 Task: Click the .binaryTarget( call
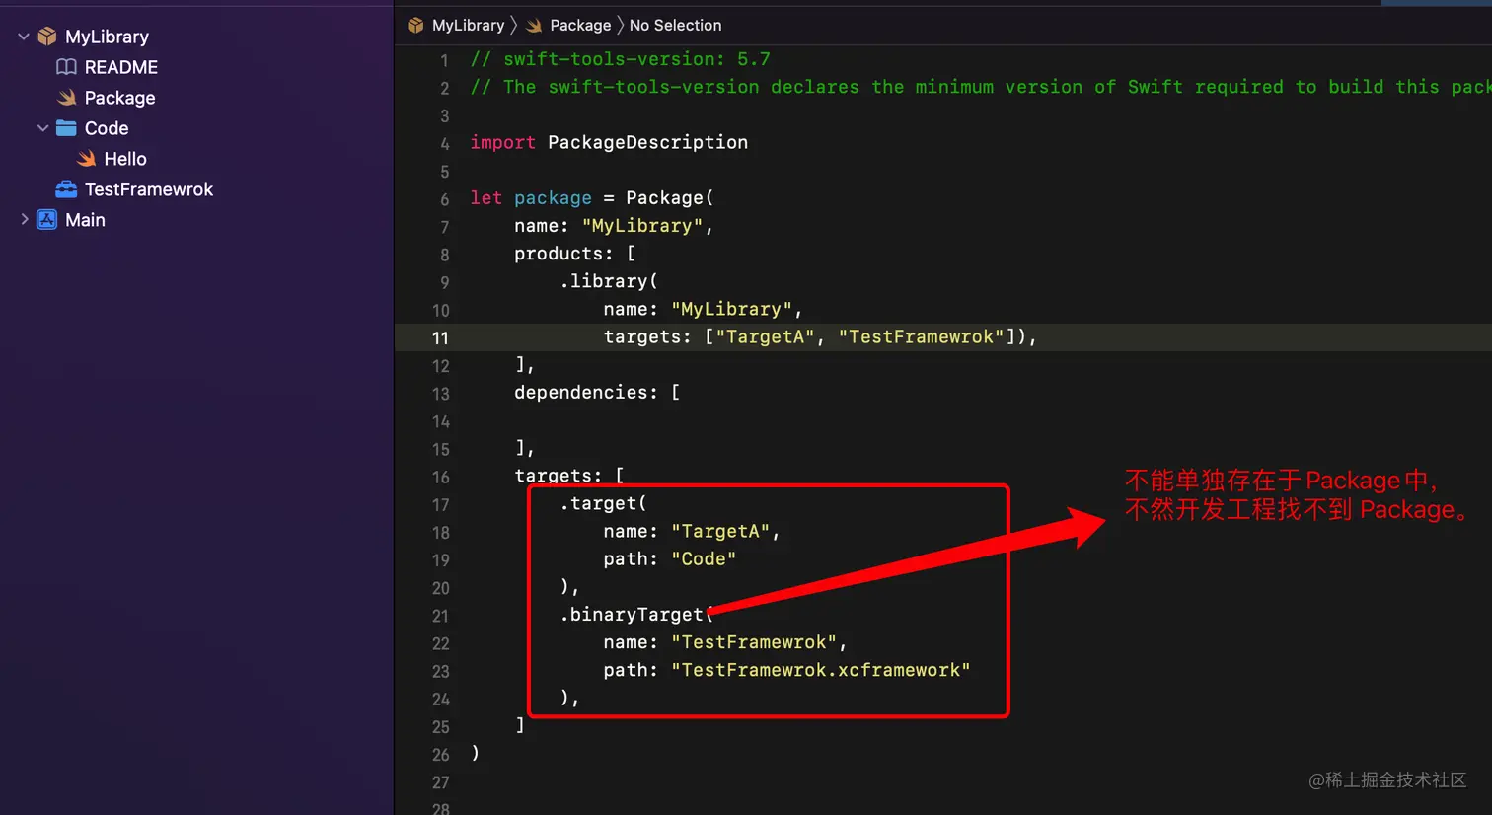click(x=636, y=615)
